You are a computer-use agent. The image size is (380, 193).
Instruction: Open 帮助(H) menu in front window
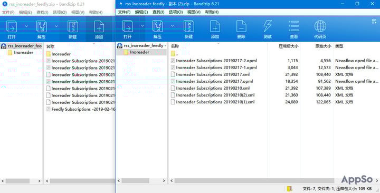click(x=212, y=12)
